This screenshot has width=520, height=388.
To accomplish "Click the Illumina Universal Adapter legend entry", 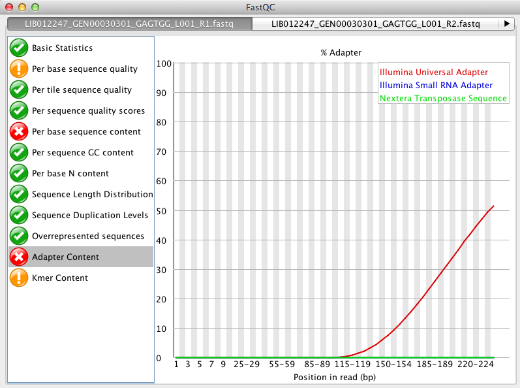I will [434, 72].
